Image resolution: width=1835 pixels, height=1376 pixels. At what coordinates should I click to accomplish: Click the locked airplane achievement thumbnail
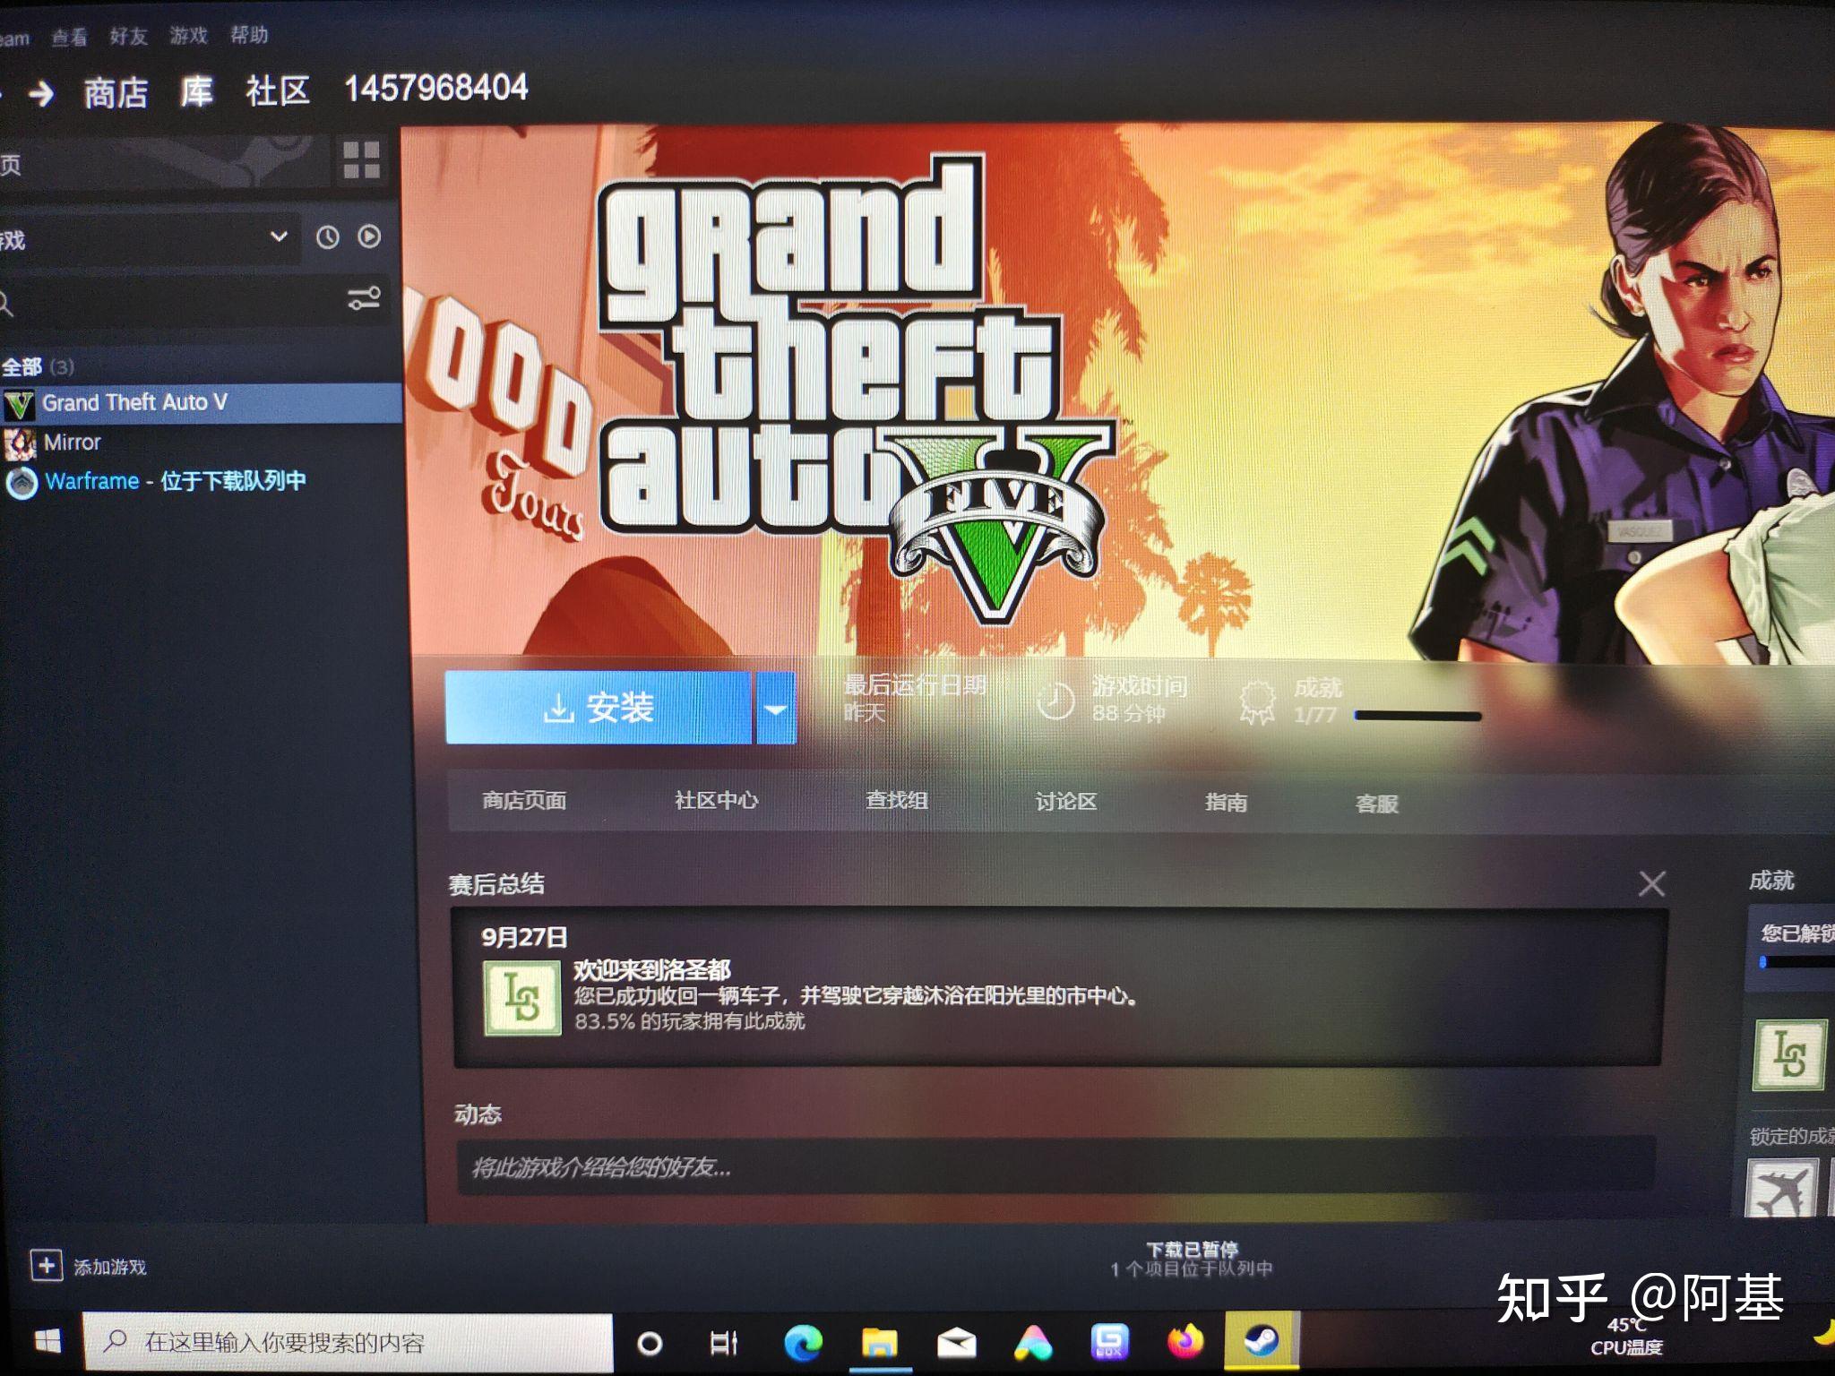point(1782,1189)
